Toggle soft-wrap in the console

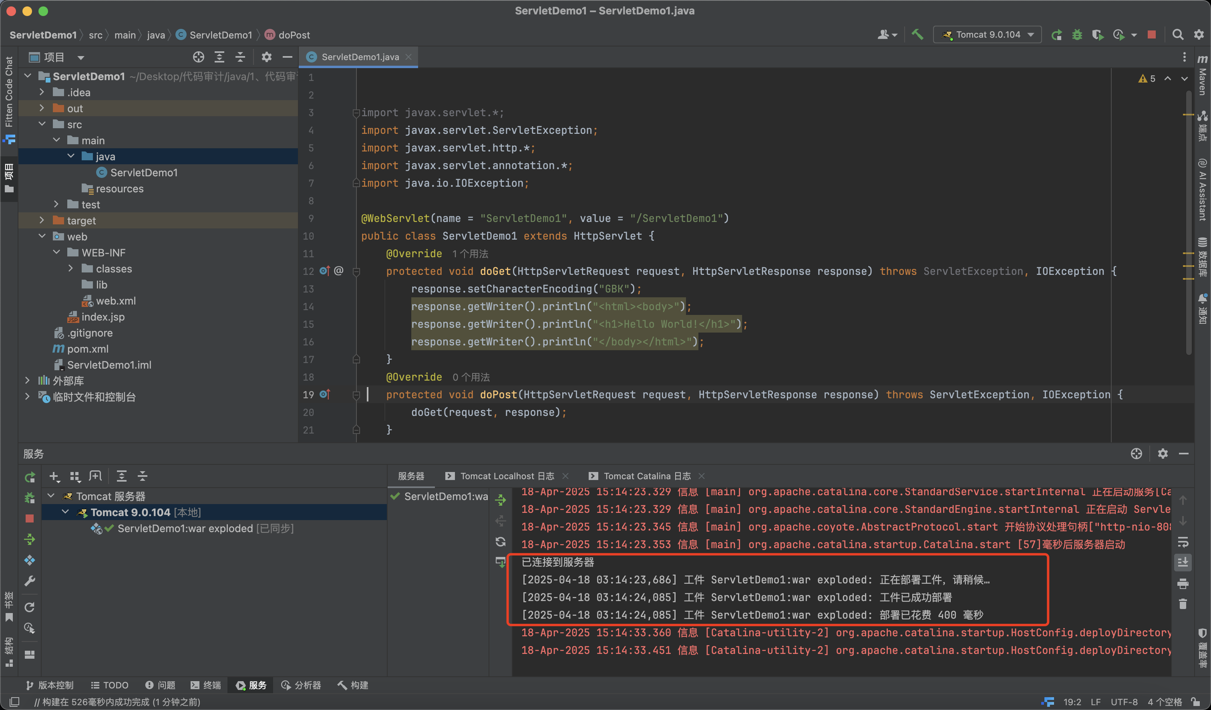tap(1183, 542)
